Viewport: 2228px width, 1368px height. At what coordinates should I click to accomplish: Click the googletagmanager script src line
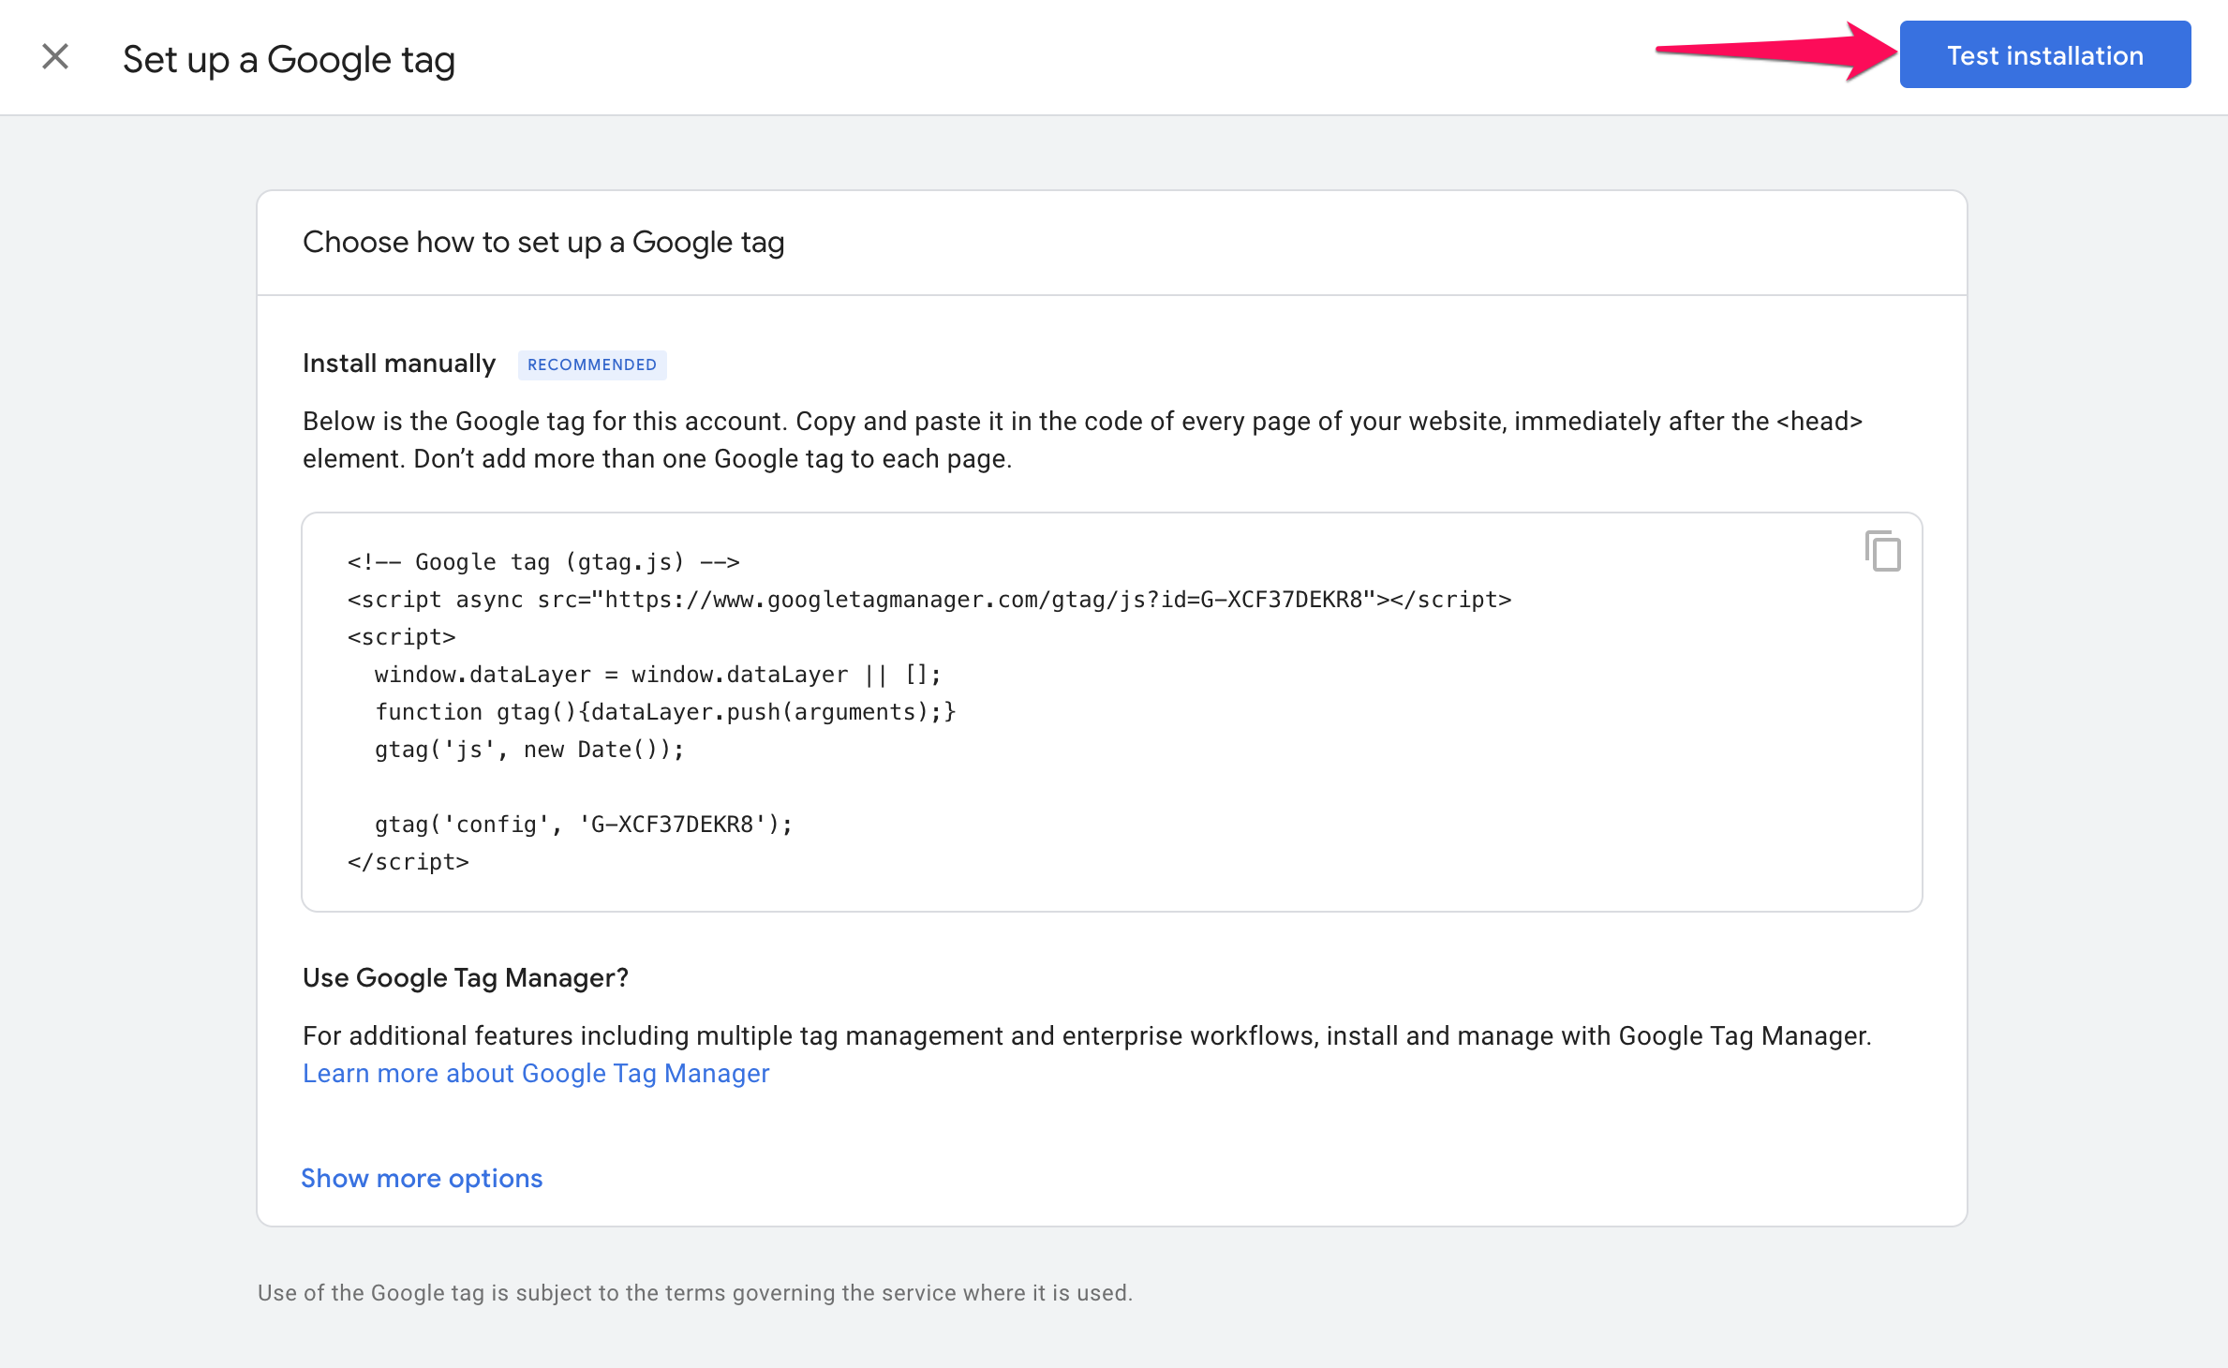pyautogui.click(x=929, y=600)
